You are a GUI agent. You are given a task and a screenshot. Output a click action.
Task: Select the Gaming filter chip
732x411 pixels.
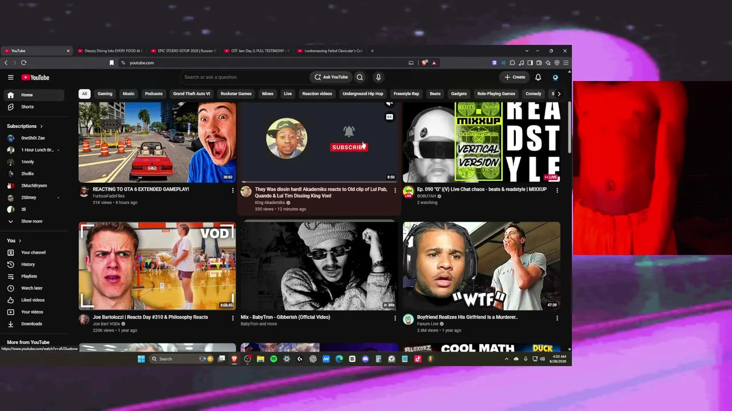(105, 94)
